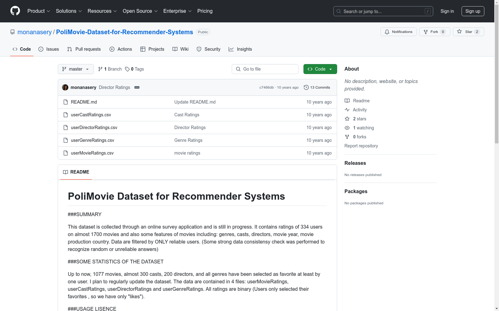Jump to Readme from About sidebar

(x=357, y=101)
